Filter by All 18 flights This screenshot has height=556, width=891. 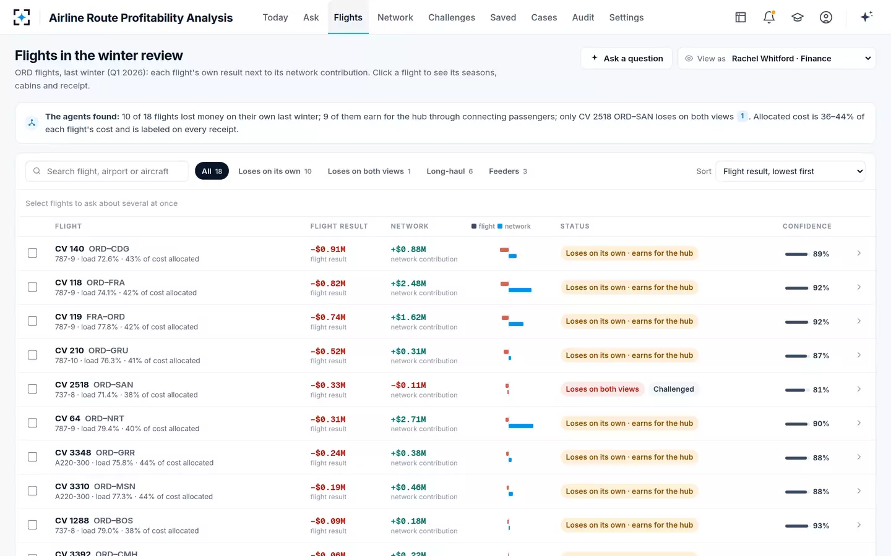pos(212,171)
